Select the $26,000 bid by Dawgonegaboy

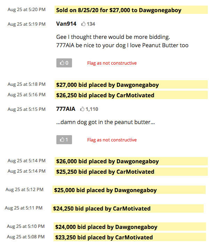coord(107,161)
